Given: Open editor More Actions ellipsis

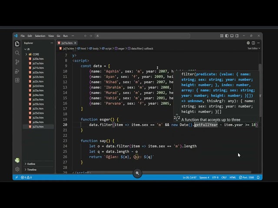Looking at the screenshot, I should [258, 43].
